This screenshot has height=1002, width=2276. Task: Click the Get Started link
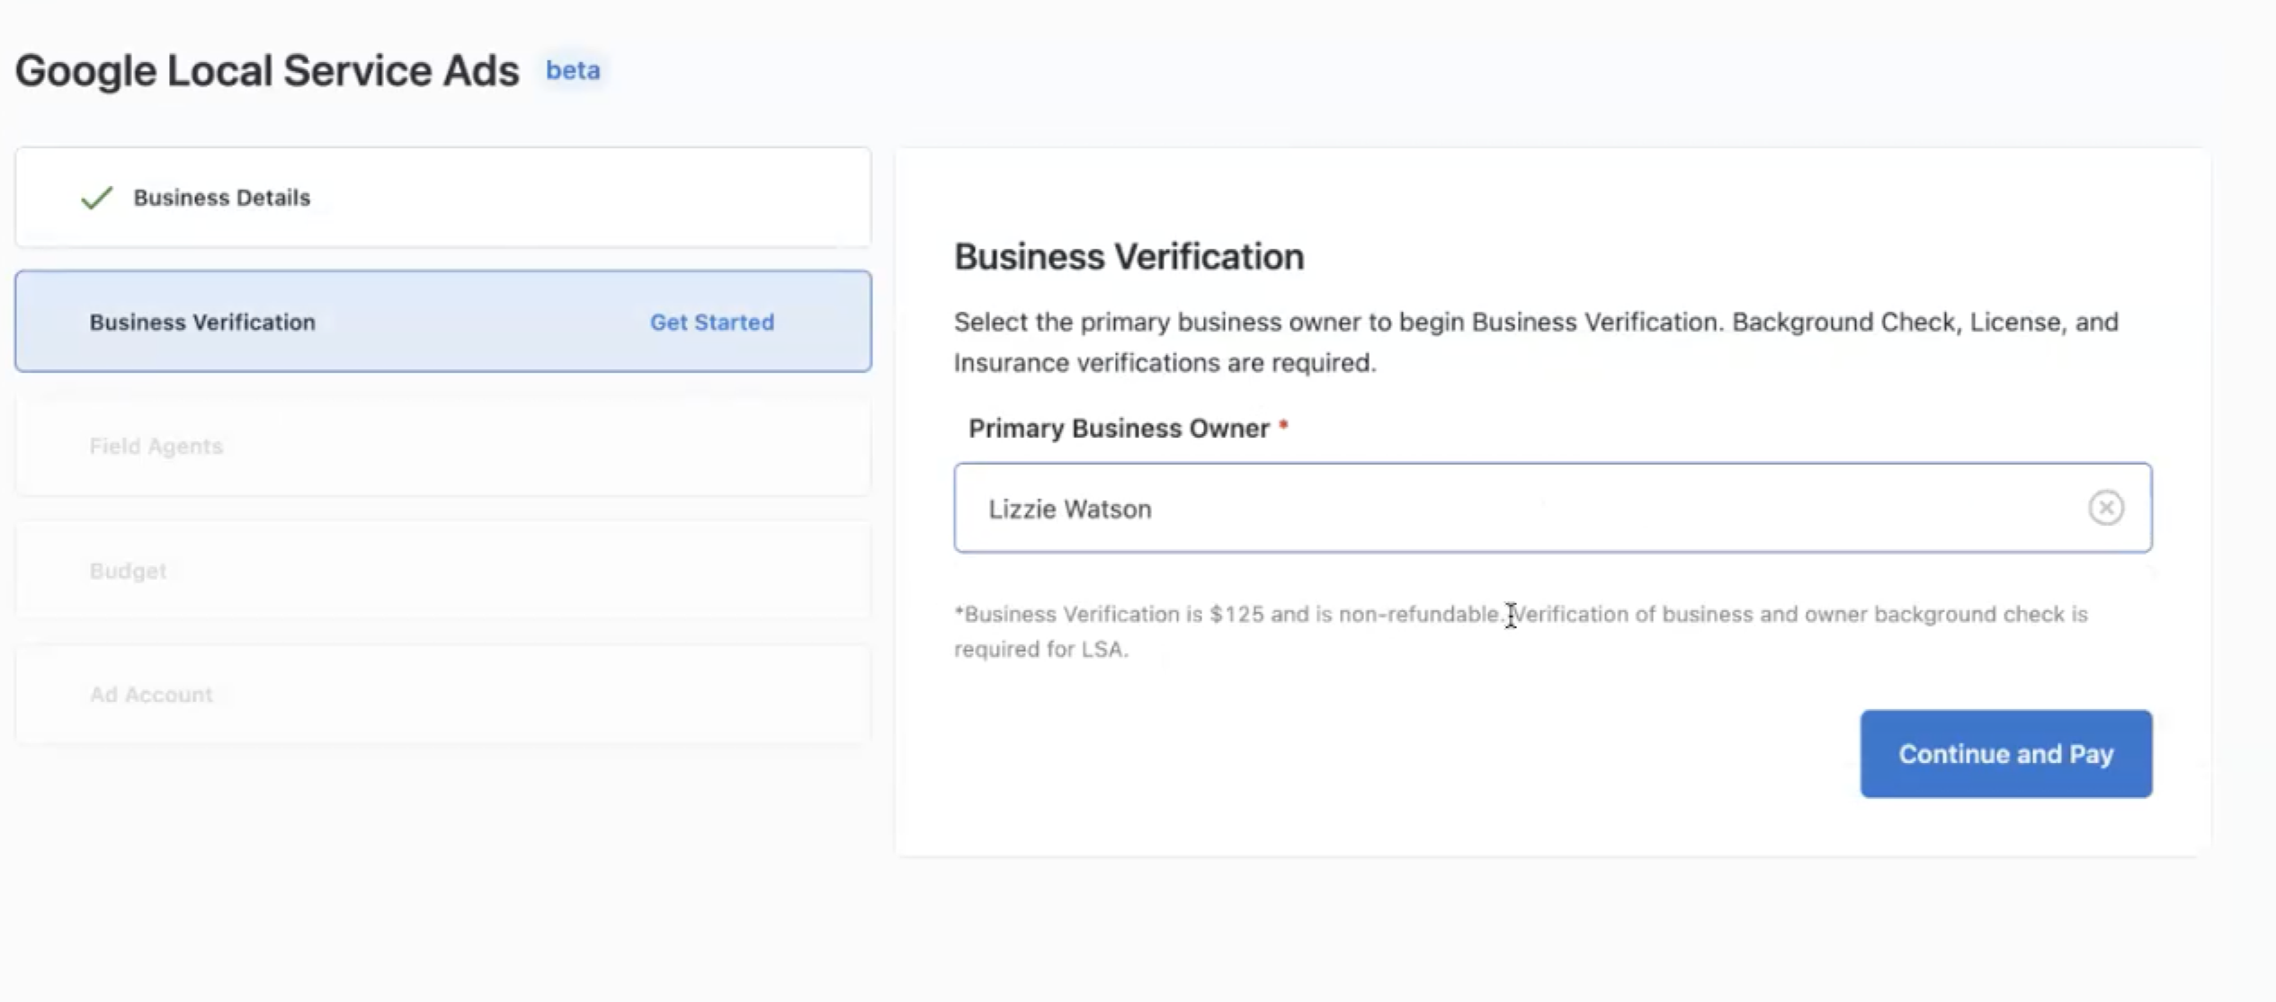711,322
